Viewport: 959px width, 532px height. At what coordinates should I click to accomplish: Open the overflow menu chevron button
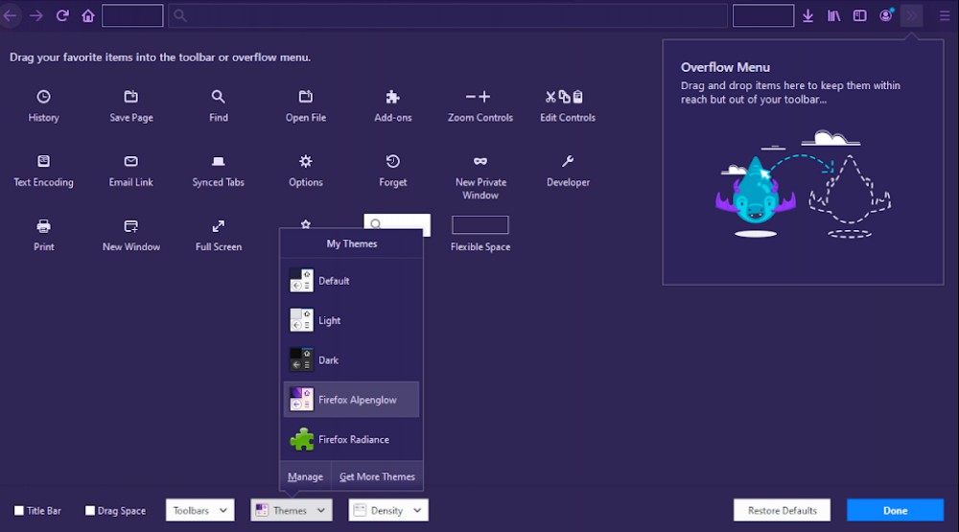tap(911, 16)
